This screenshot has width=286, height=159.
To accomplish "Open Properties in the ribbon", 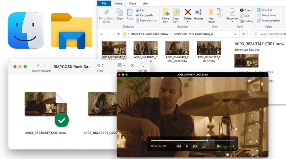I will tap(232, 13).
